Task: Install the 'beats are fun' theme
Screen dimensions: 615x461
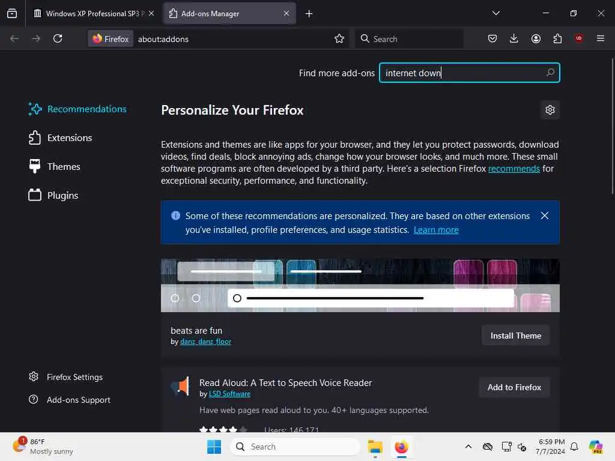Action: [x=515, y=336]
